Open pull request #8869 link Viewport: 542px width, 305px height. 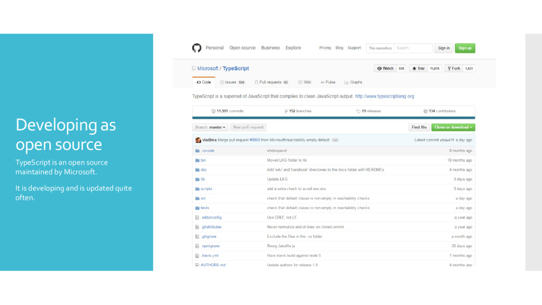(255, 140)
